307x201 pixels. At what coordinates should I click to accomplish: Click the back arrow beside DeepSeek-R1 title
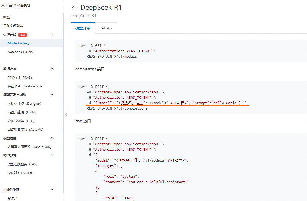74,8
